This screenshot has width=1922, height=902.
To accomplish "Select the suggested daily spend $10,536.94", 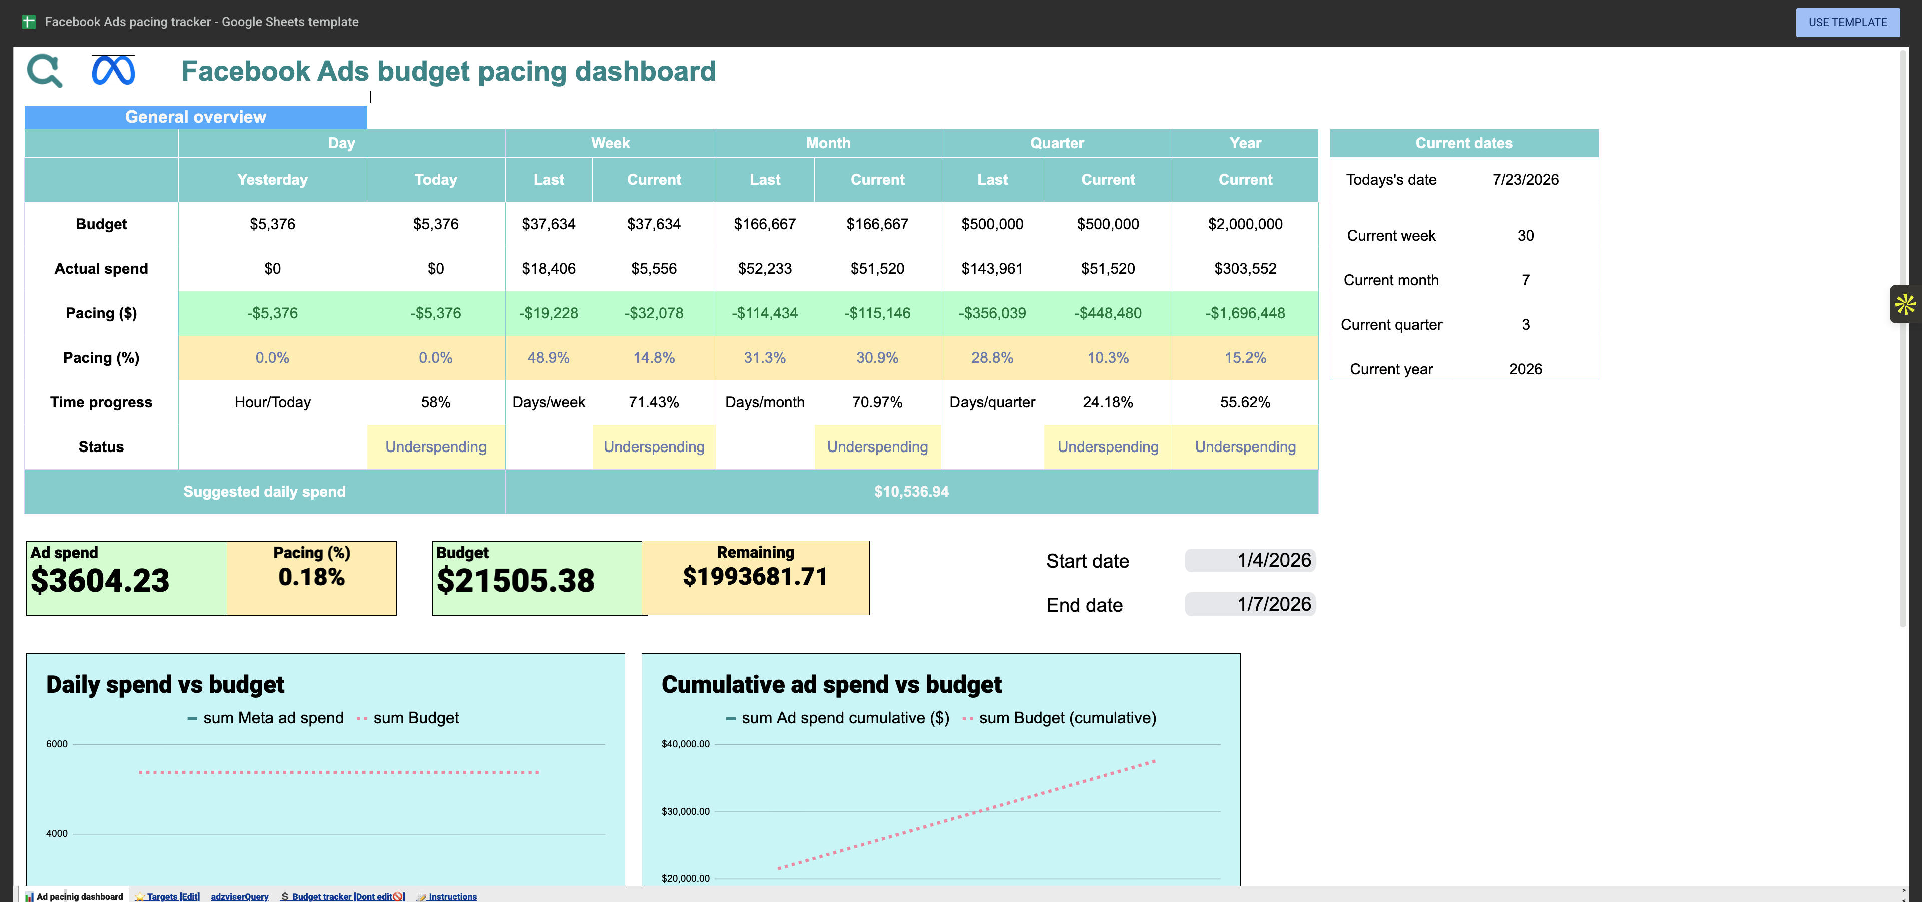I will pyautogui.click(x=911, y=491).
